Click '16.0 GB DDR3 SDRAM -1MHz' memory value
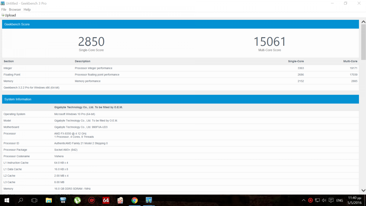The width and height of the screenshot is (366, 206). [x=73, y=189]
